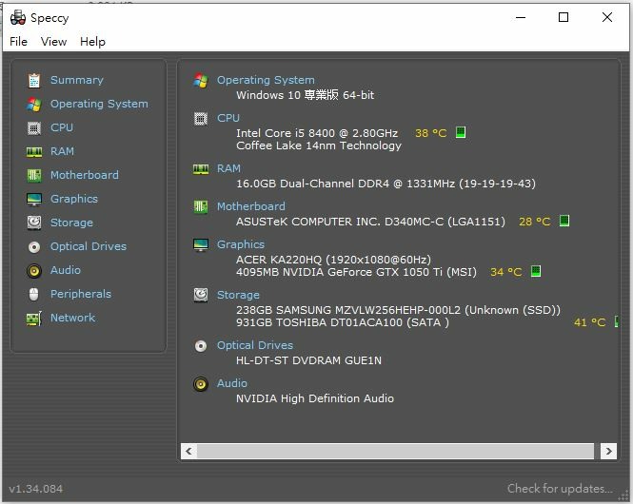633x504 pixels.
Task: Click the CPU temperature value 38 °C
Action: (431, 133)
